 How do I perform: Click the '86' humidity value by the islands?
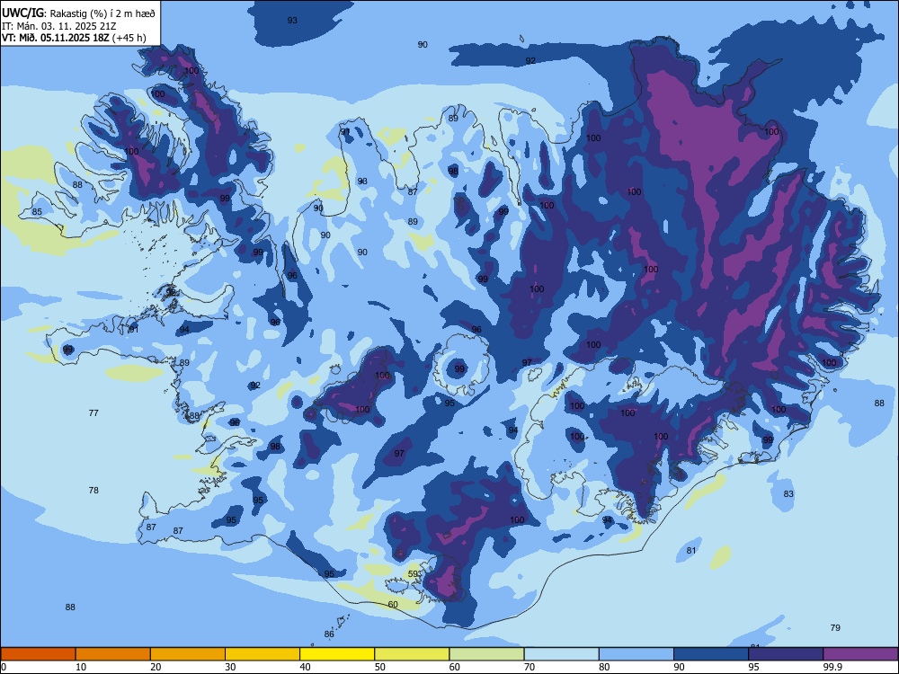pyautogui.click(x=329, y=634)
